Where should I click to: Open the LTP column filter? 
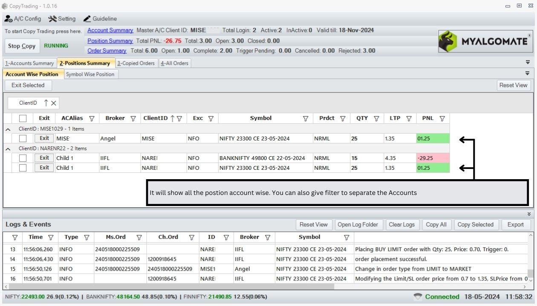tap(409, 118)
